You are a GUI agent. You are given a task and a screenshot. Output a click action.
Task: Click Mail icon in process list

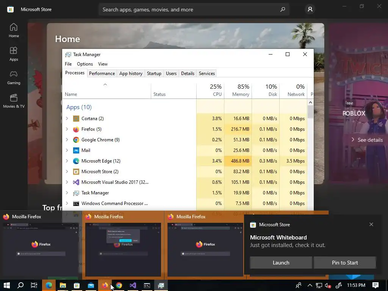pos(76,150)
